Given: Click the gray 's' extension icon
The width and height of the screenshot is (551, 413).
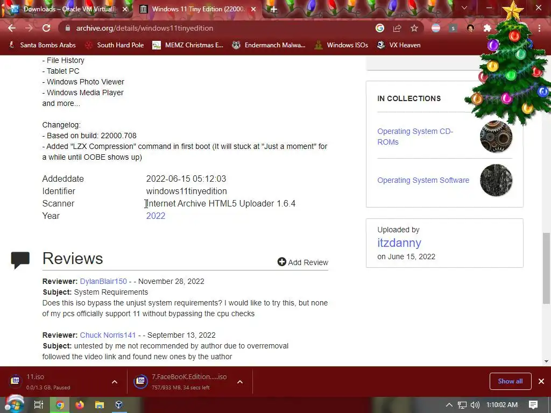Looking at the screenshot, I should tap(453, 28).
